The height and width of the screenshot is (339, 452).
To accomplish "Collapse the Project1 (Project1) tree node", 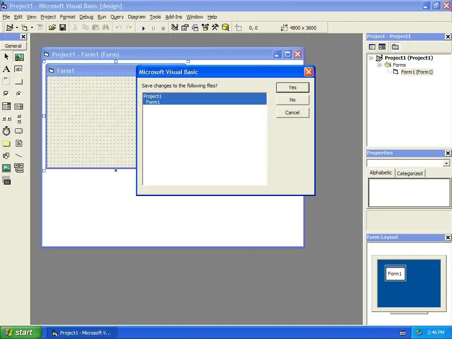I will (x=371, y=58).
